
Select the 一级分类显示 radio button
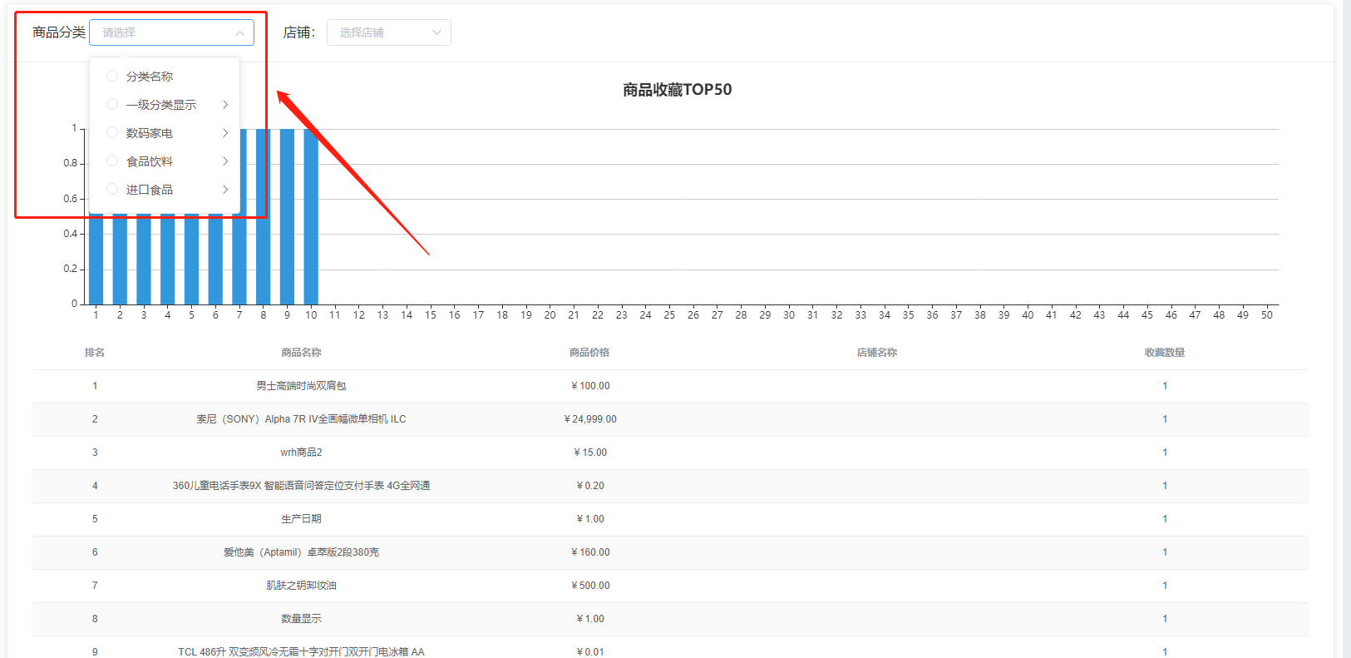(112, 104)
